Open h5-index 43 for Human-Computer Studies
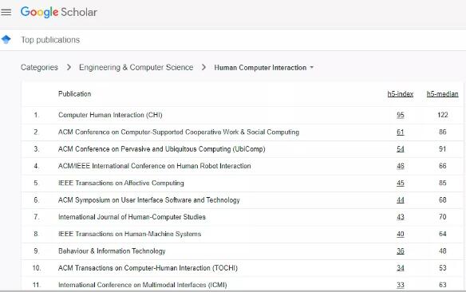The width and height of the screenshot is (466, 292). click(401, 217)
